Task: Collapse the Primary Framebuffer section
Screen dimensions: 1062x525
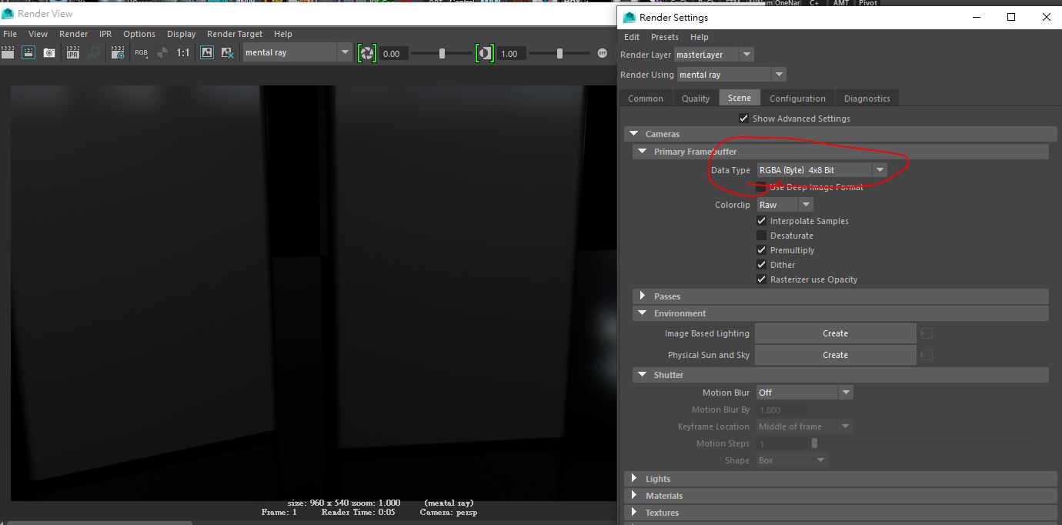Action: pyautogui.click(x=643, y=152)
